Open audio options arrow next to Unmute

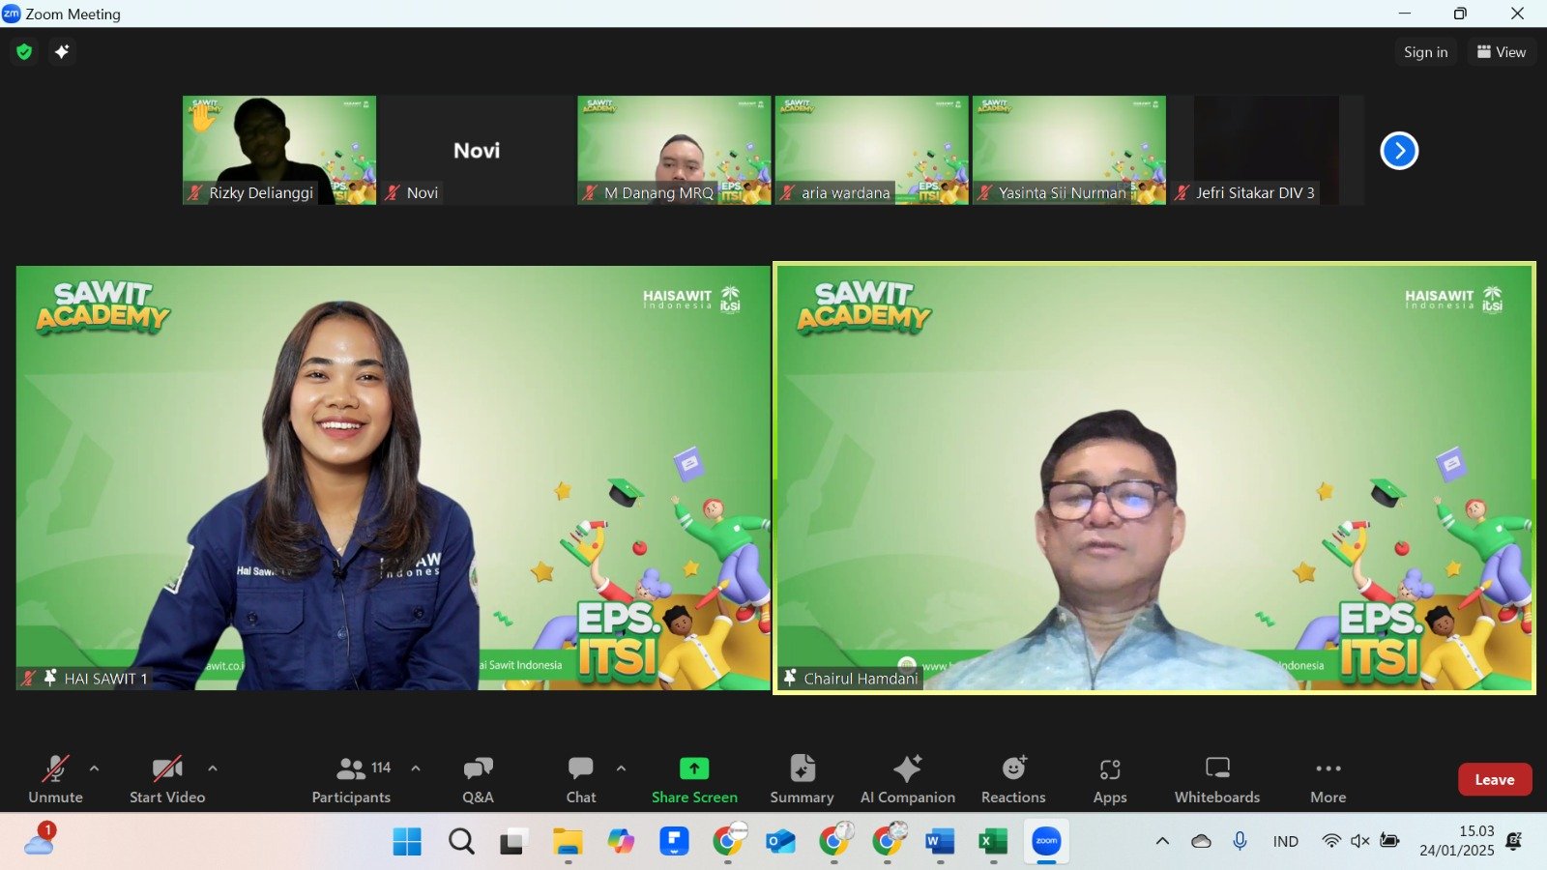click(x=94, y=768)
